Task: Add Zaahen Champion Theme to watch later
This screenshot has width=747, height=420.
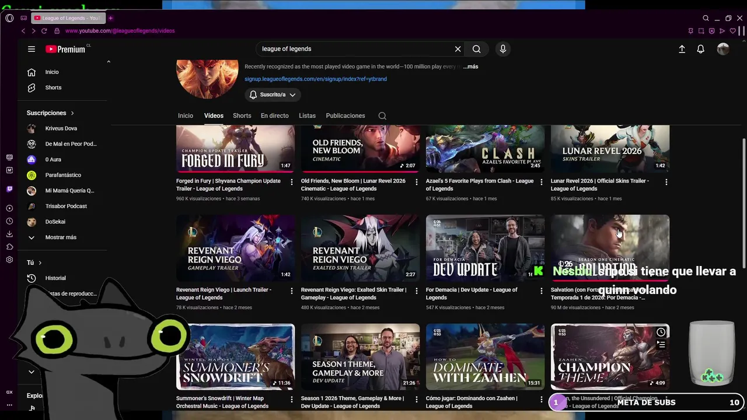Action: 661,332
